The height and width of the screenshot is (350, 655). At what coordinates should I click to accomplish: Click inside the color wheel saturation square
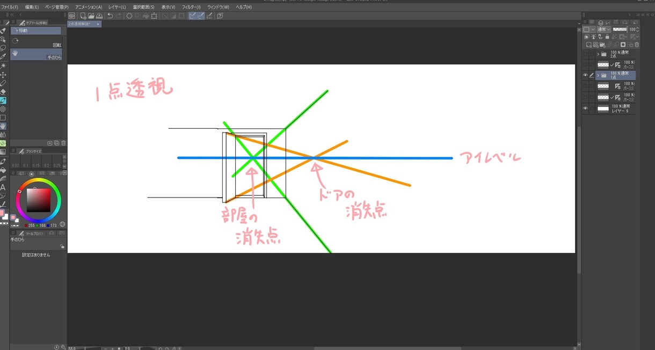coord(39,201)
